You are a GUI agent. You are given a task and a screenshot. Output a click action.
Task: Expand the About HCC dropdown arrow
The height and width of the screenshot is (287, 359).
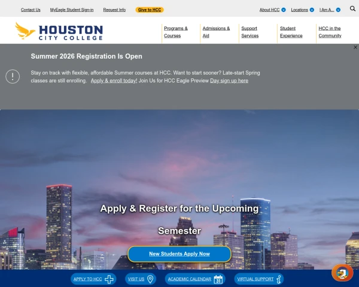(284, 10)
